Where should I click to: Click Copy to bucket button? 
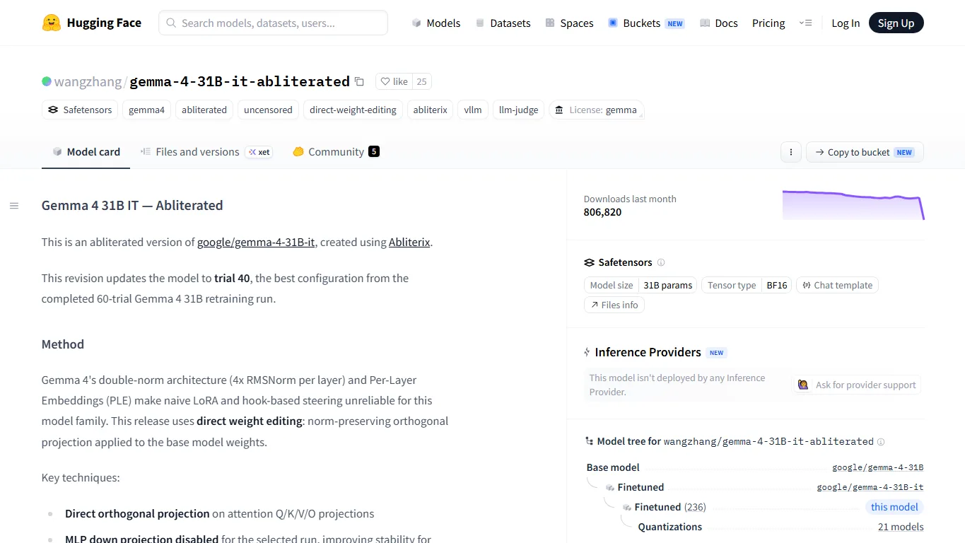coord(865,152)
